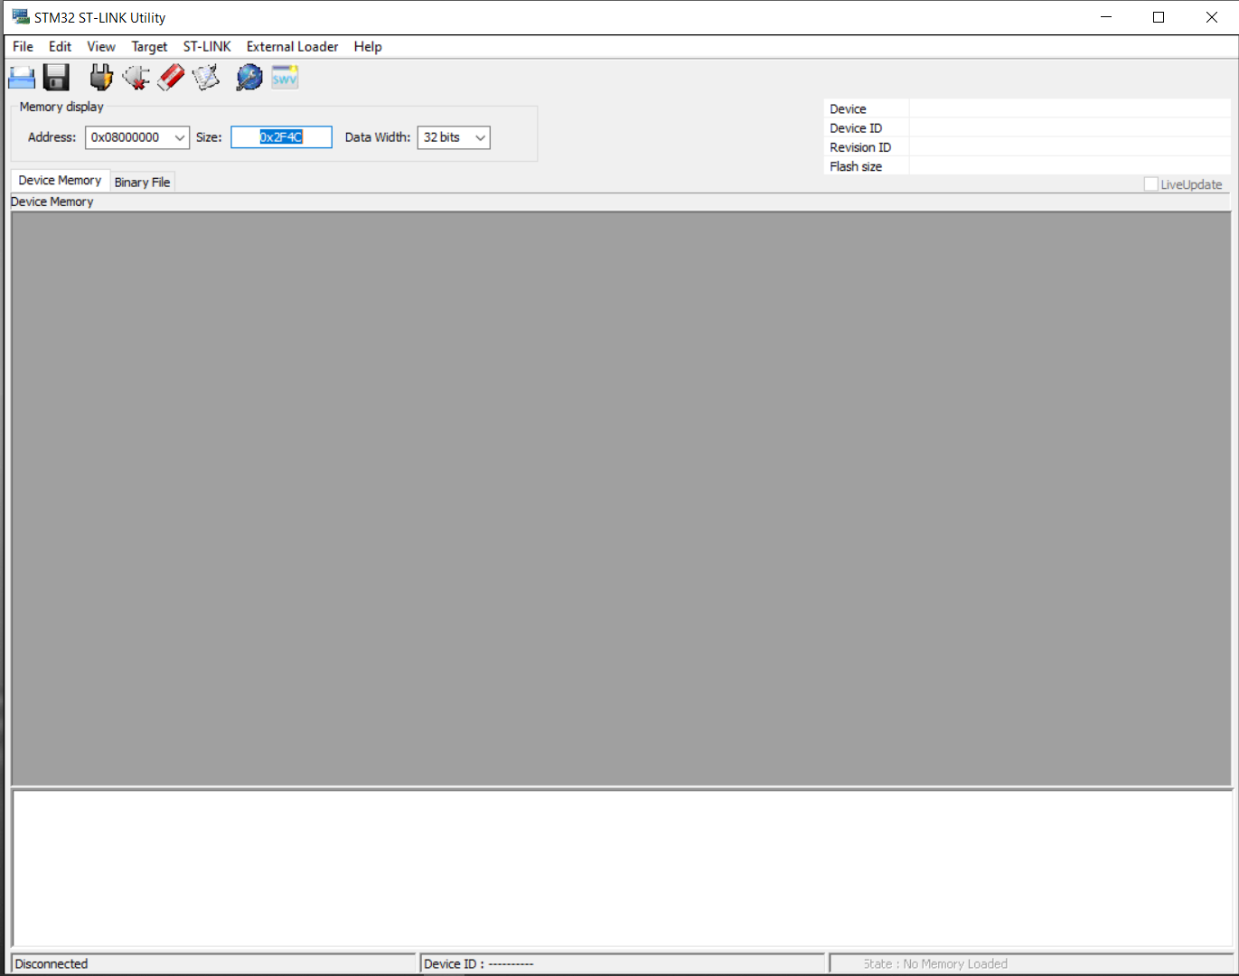Viewport: 1239px width, 976px height.
Task: Switch to the Binary File tab
Action: (x=142, y=183)
